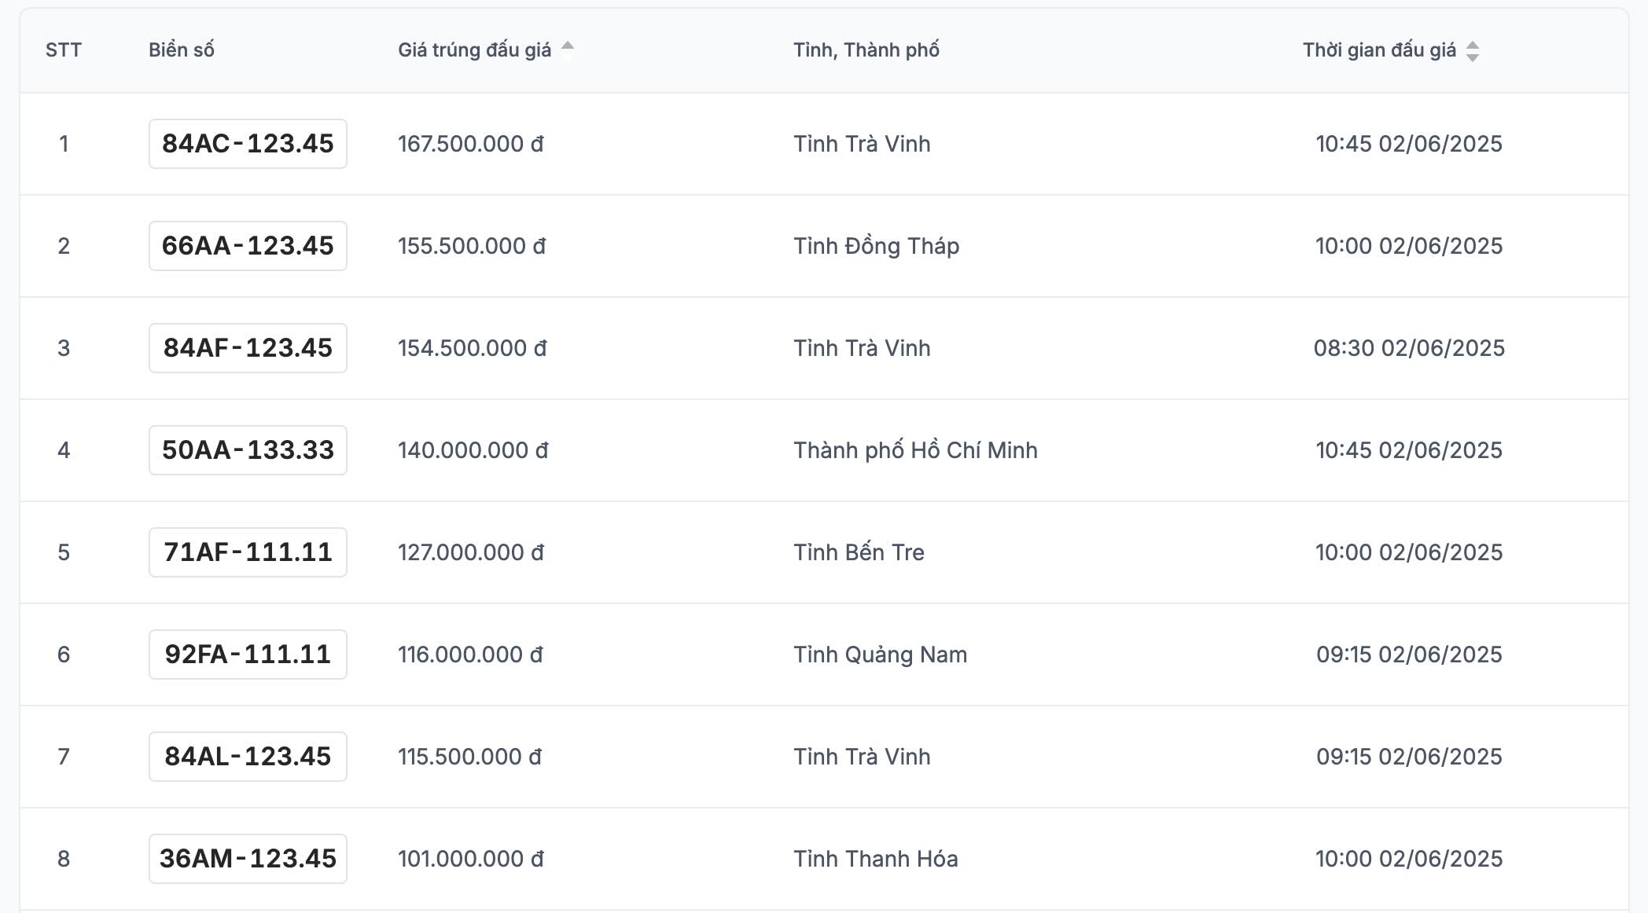Click the Biển số column header

pos(182,50)
